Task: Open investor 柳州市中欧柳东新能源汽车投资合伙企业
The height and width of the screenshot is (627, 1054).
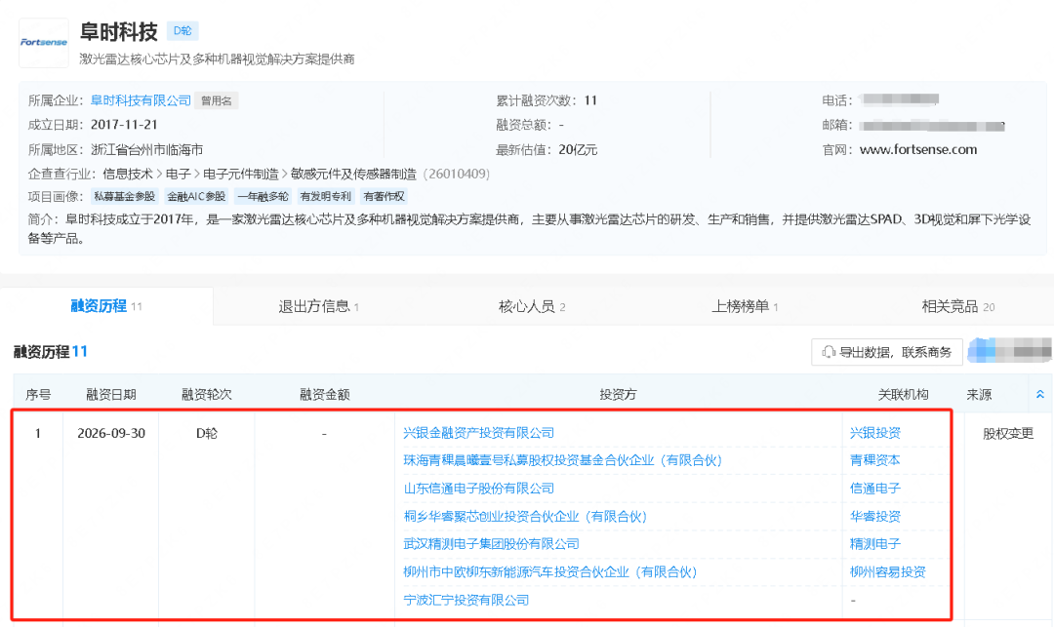Action: [x=549, y=572]
